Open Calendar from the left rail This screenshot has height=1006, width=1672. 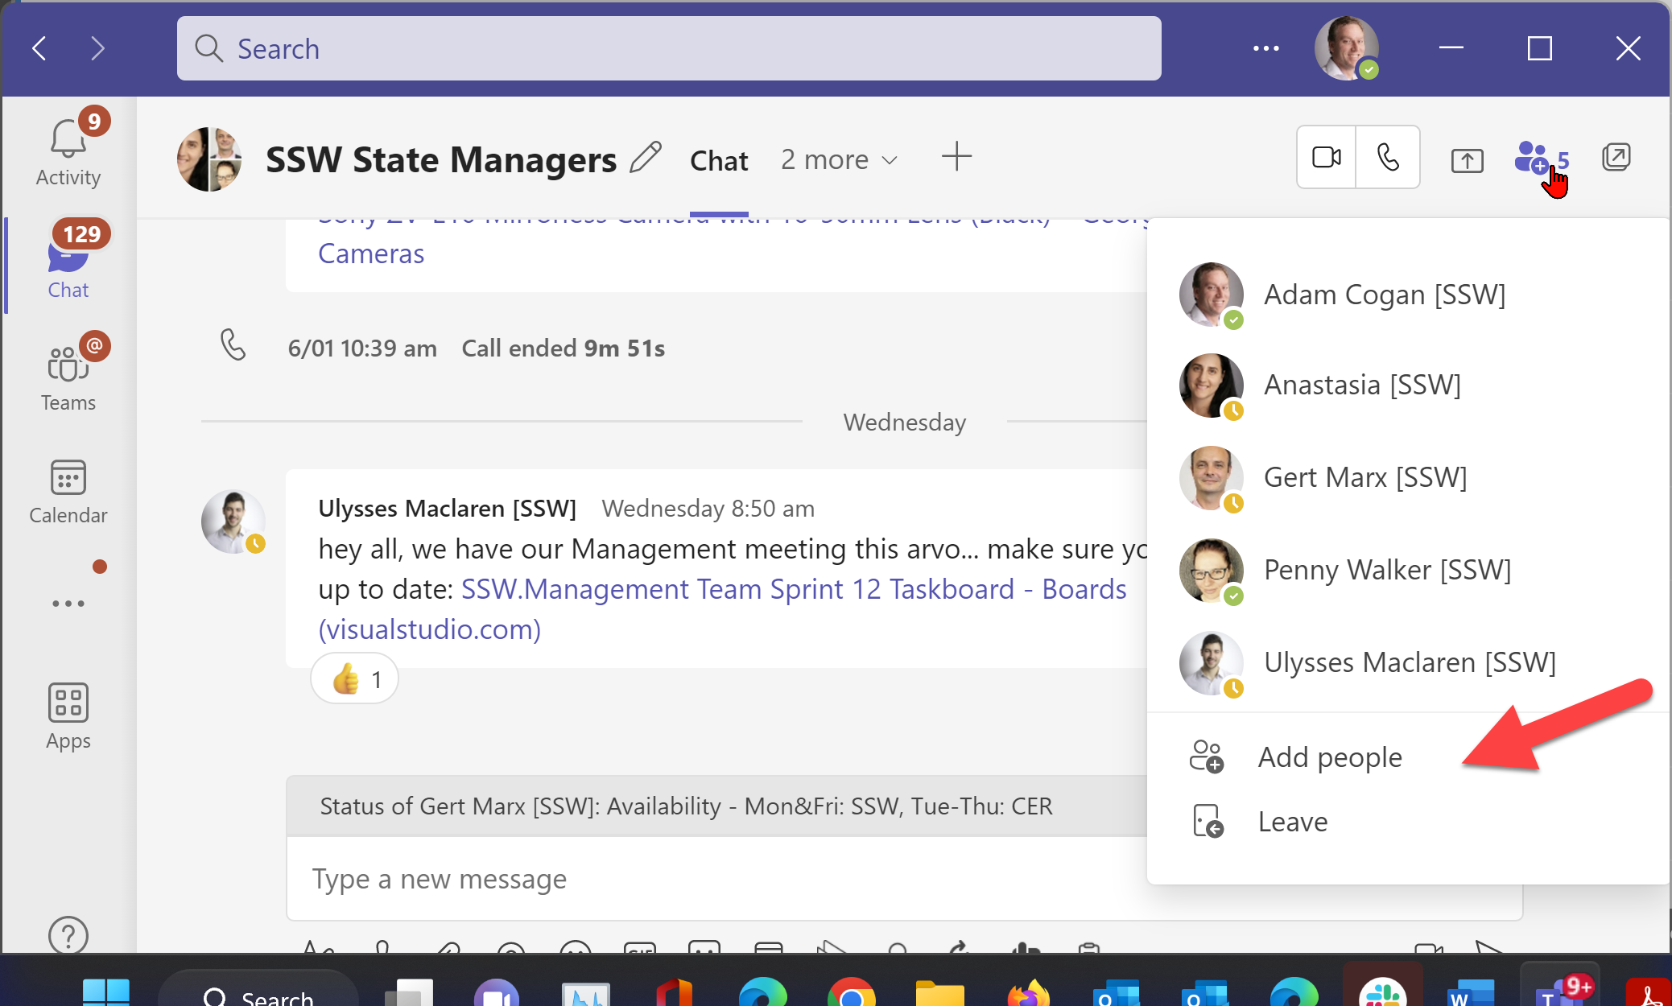pyautogui.click(x=68, y=491)
